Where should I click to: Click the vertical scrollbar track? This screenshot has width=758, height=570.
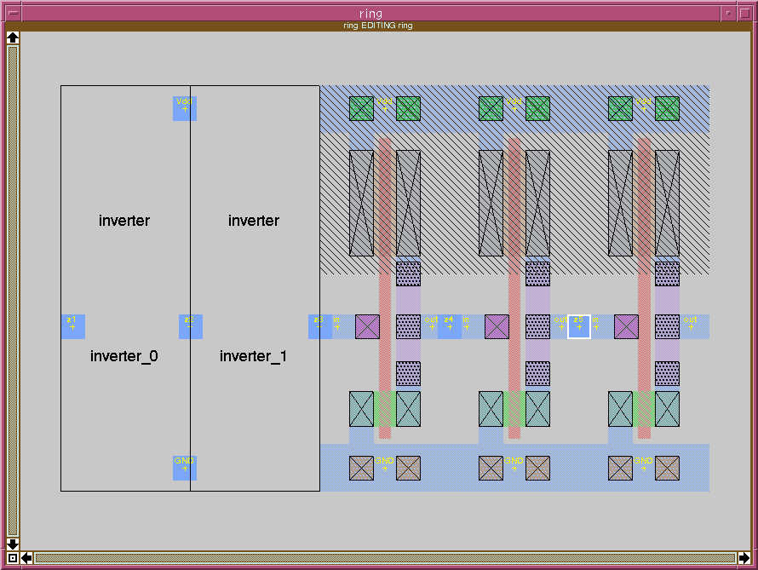coord(13,291)
